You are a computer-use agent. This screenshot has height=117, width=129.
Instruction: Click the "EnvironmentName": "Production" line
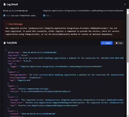pyautogui.click(x=26, y=78)
